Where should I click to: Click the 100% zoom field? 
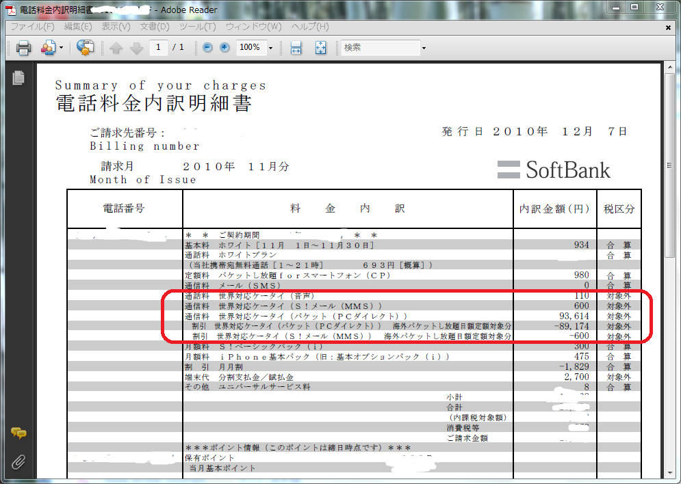(x=251, y=47)
